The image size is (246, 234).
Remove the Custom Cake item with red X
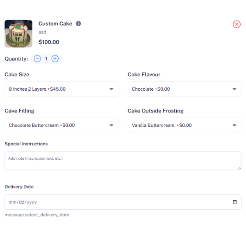[x=237, y=24]
